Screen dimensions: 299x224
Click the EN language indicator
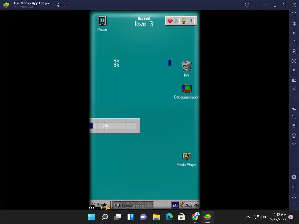point(175,205)
